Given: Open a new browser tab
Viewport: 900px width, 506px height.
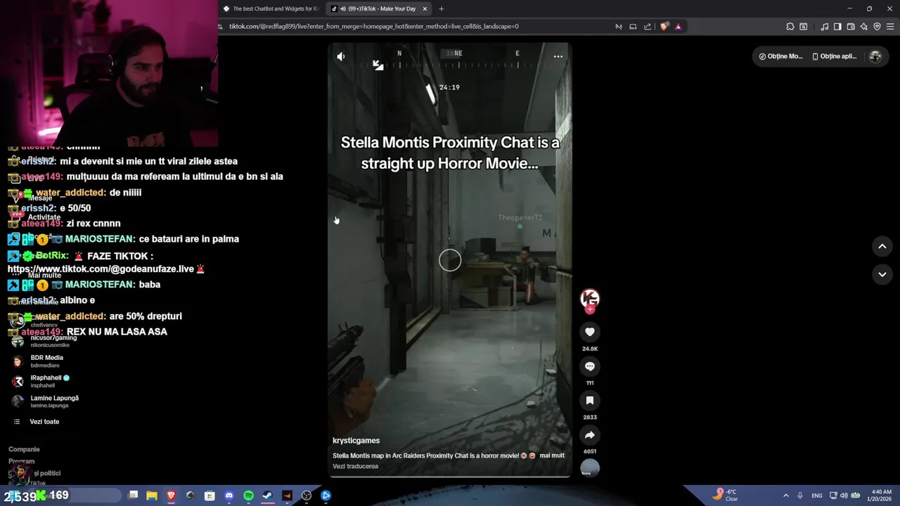Looking at the screenshot, I should (442, 8).
